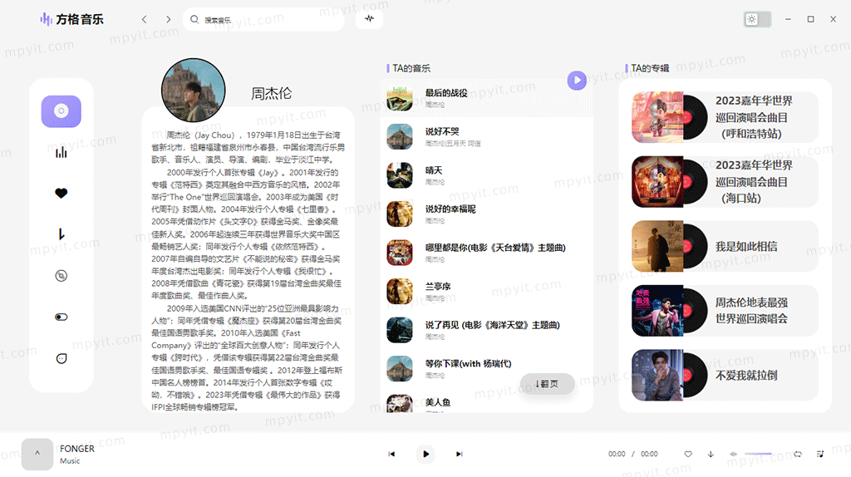851x477 pixels.
Task: Click the 翻页 next page button
Action: [x=547, y=384]
